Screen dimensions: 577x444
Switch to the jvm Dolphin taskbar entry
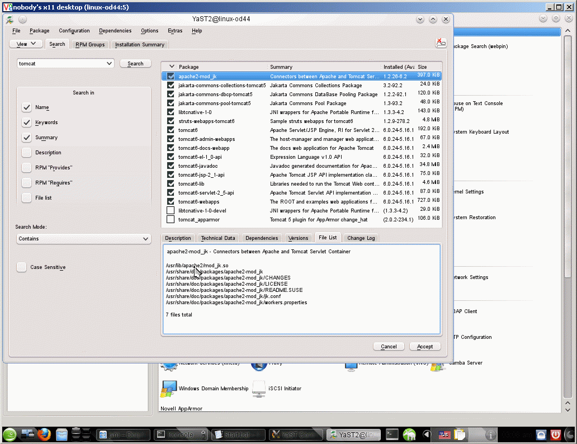pyautogui.click(x=123, y=435)
